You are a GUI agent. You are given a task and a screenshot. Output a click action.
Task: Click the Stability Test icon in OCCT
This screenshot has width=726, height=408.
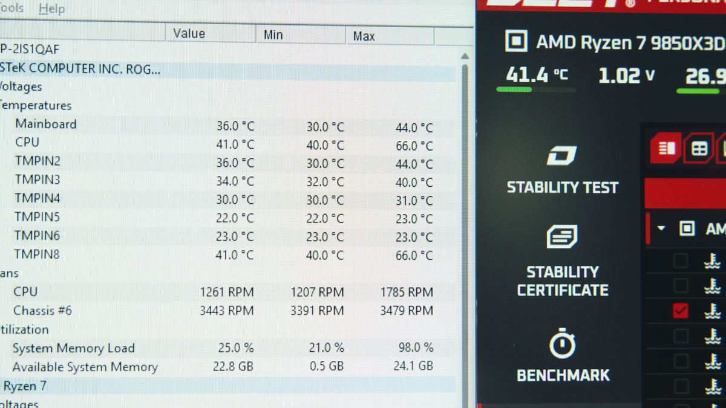point(562,156)
